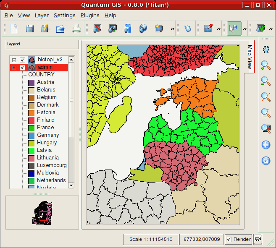Click the plugin icon with blue papers

pos(188,29)
